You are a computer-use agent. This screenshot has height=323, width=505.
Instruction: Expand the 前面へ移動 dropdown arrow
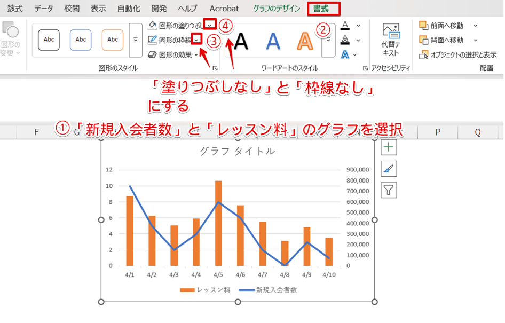pyautogui.click(x=475, y=25)
